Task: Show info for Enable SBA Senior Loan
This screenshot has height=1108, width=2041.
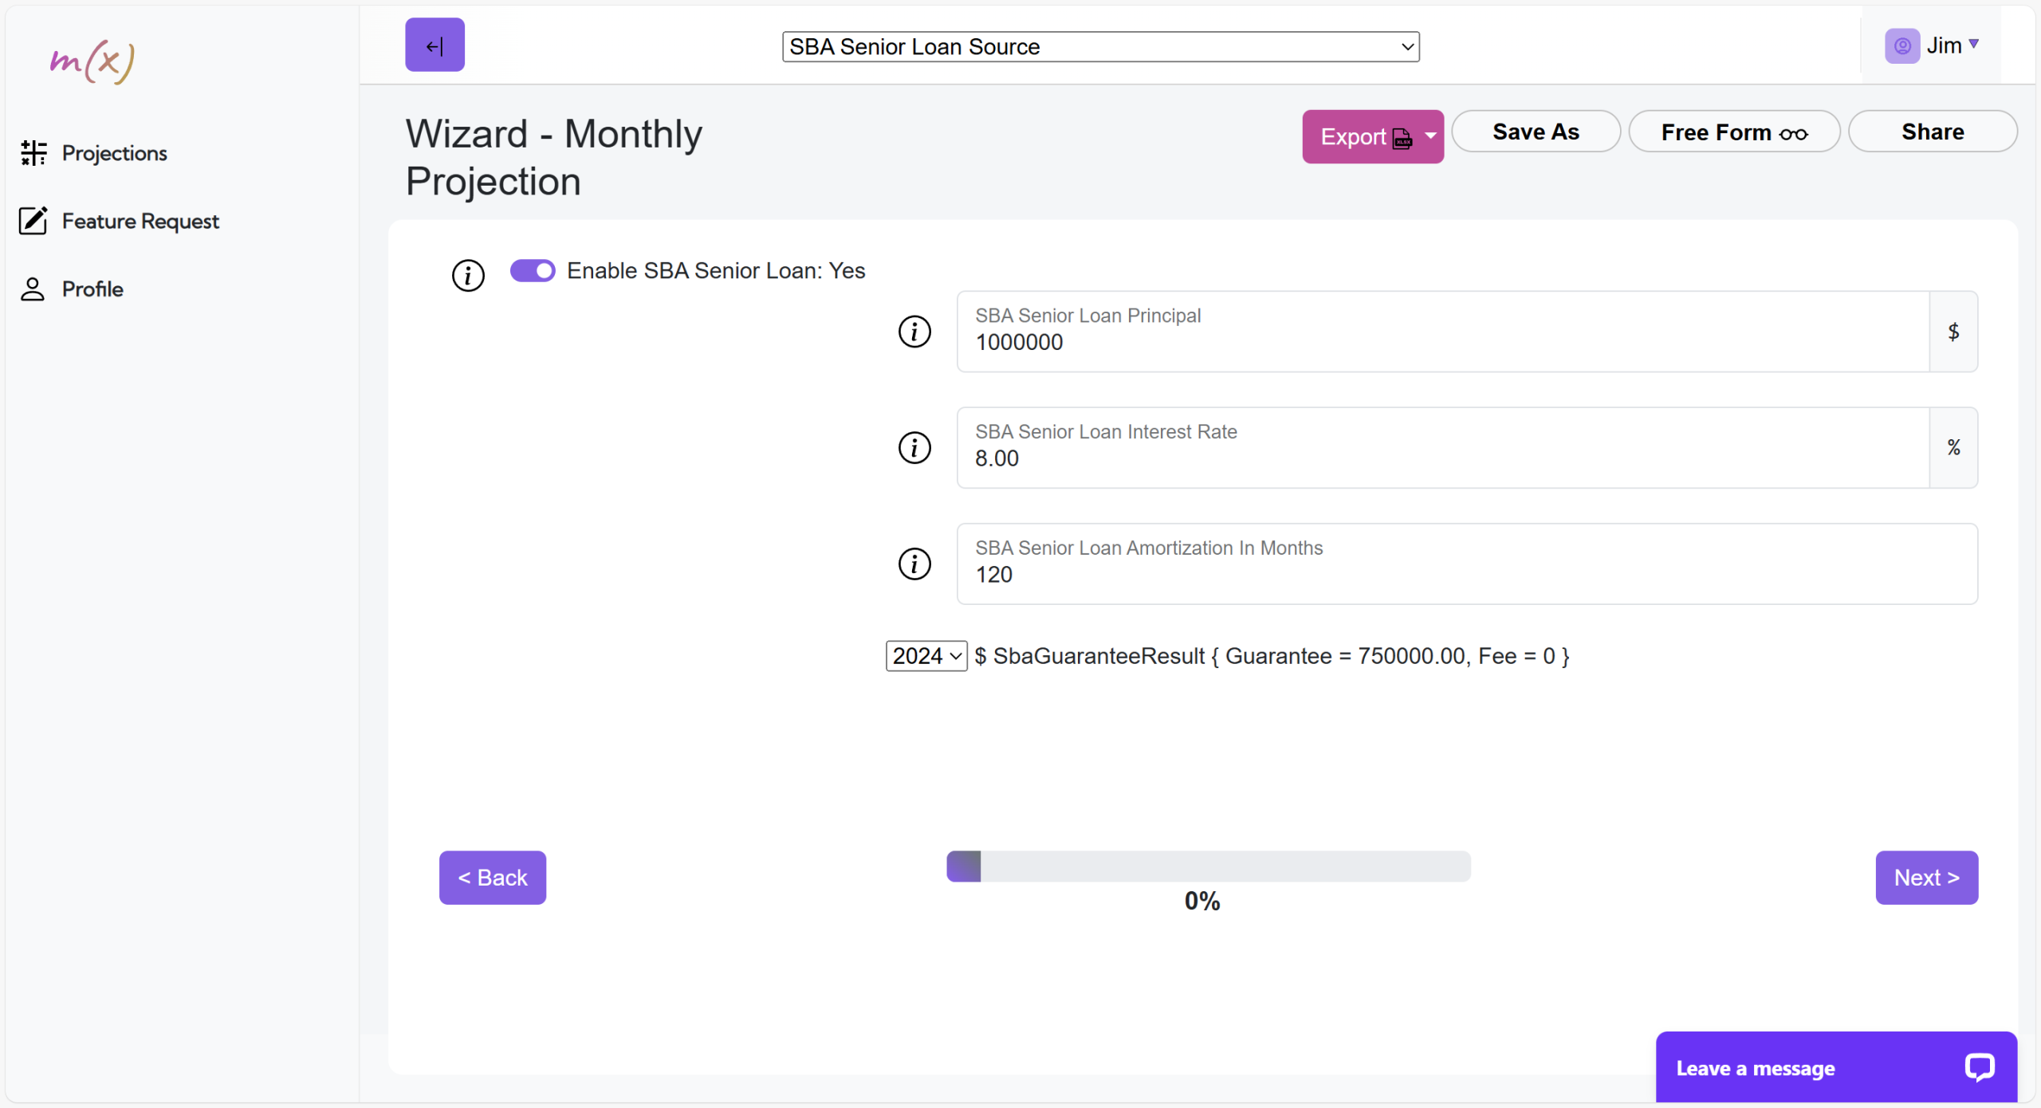Action: [468, 276]
